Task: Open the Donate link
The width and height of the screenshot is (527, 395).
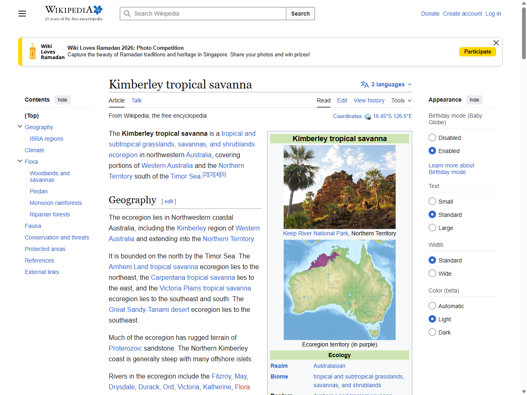Action: coord(430,14)
